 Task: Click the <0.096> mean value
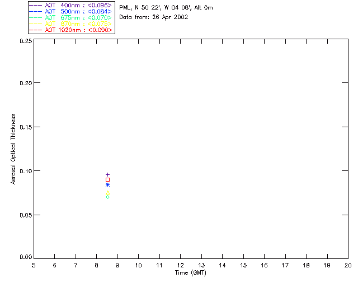click(100, 5)
